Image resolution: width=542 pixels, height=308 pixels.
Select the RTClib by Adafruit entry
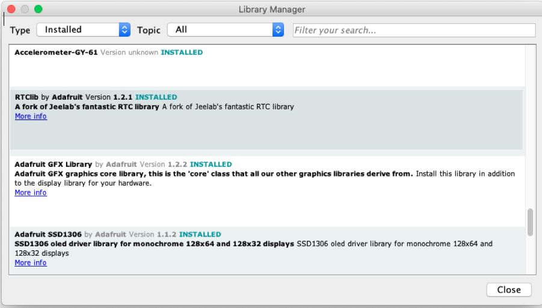pyautogui.click(x=266, y=119)
